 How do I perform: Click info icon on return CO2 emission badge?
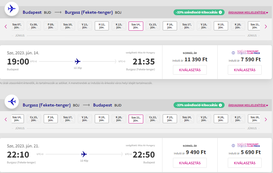click(x=220, y=105)
